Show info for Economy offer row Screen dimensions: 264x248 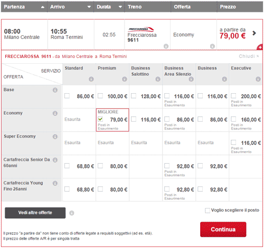55,113
